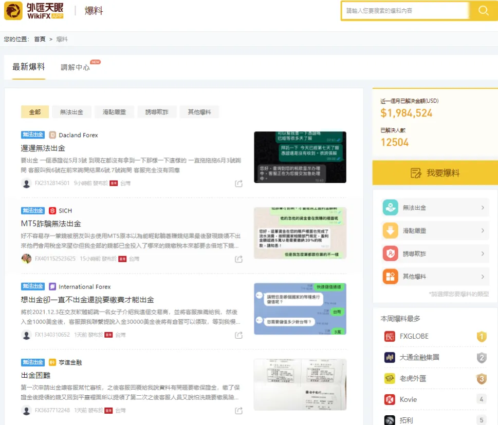Expand the 誘導欺詐 sidebar chevron
This screenshot has height=425, width=498.
(483, 254)
